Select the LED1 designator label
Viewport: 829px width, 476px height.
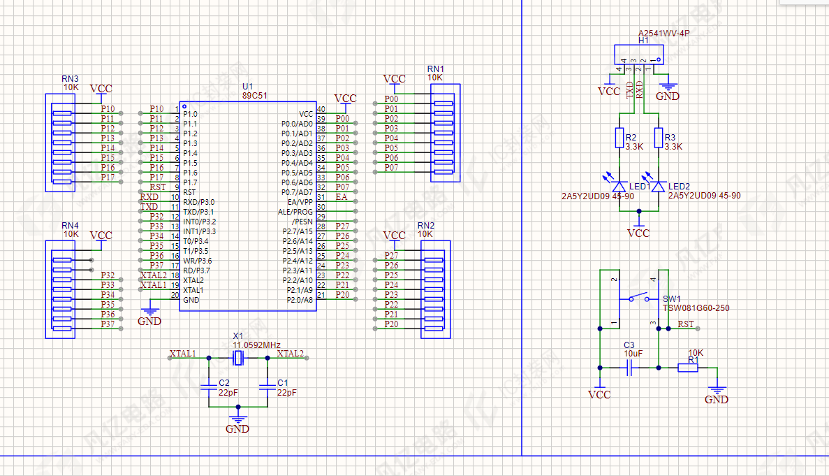[640, 186]
